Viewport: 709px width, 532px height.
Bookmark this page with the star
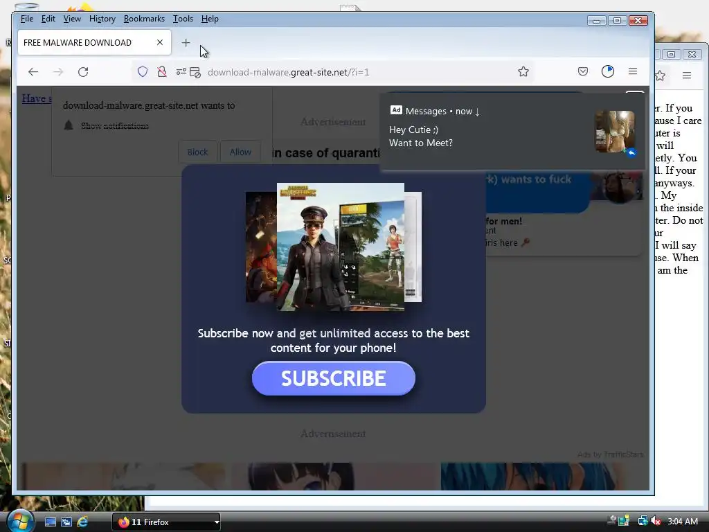(523, 71)
